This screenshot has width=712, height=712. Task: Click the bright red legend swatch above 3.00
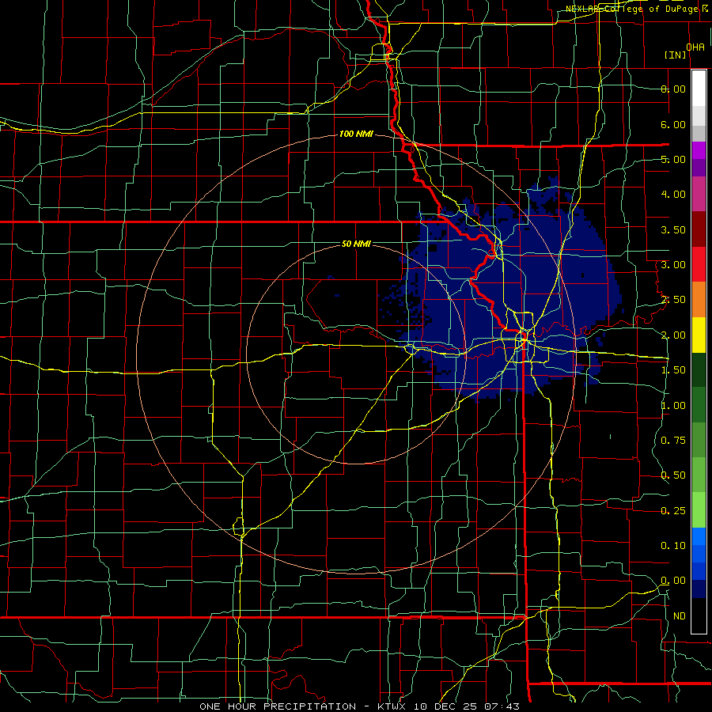tap(699, 264)
